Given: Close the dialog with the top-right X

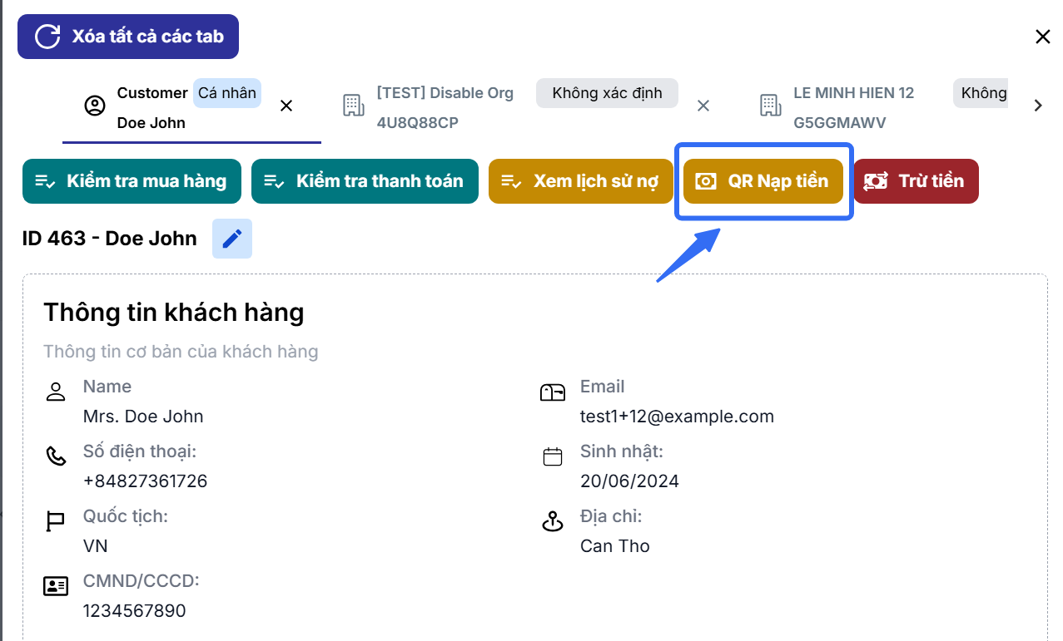Looking at the screenshot, I should [1042, 37].
